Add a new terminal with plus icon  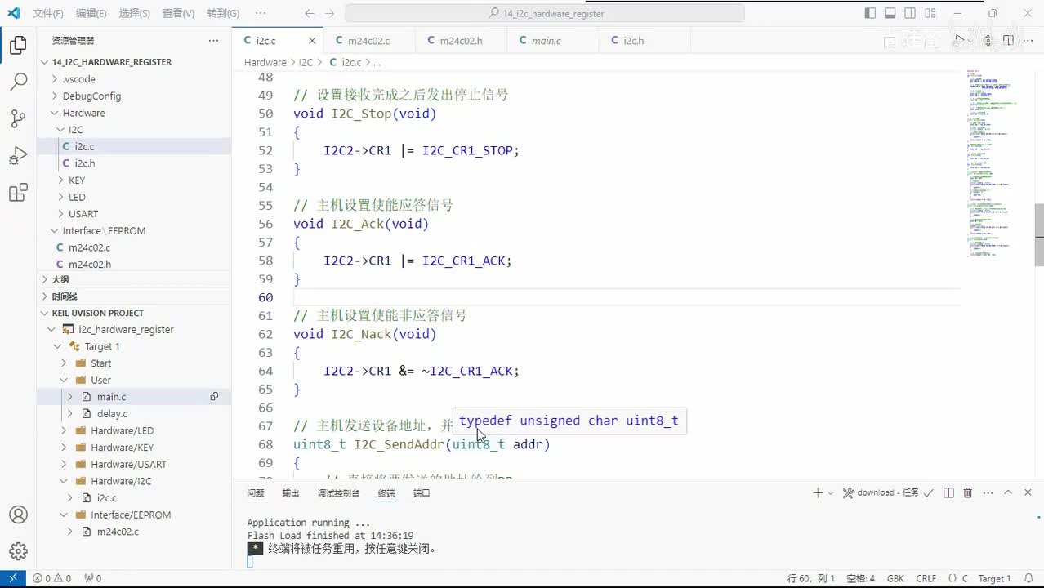point(818,492)
